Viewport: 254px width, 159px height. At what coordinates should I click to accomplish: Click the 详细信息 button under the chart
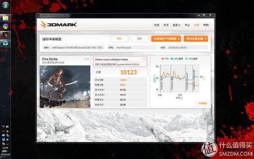[203, 103]
